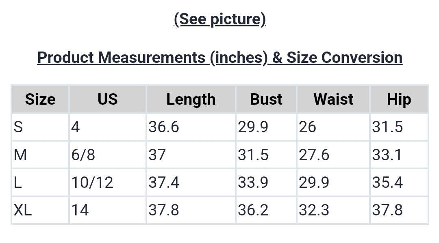Click the M size row label

(x=20, y=155)
